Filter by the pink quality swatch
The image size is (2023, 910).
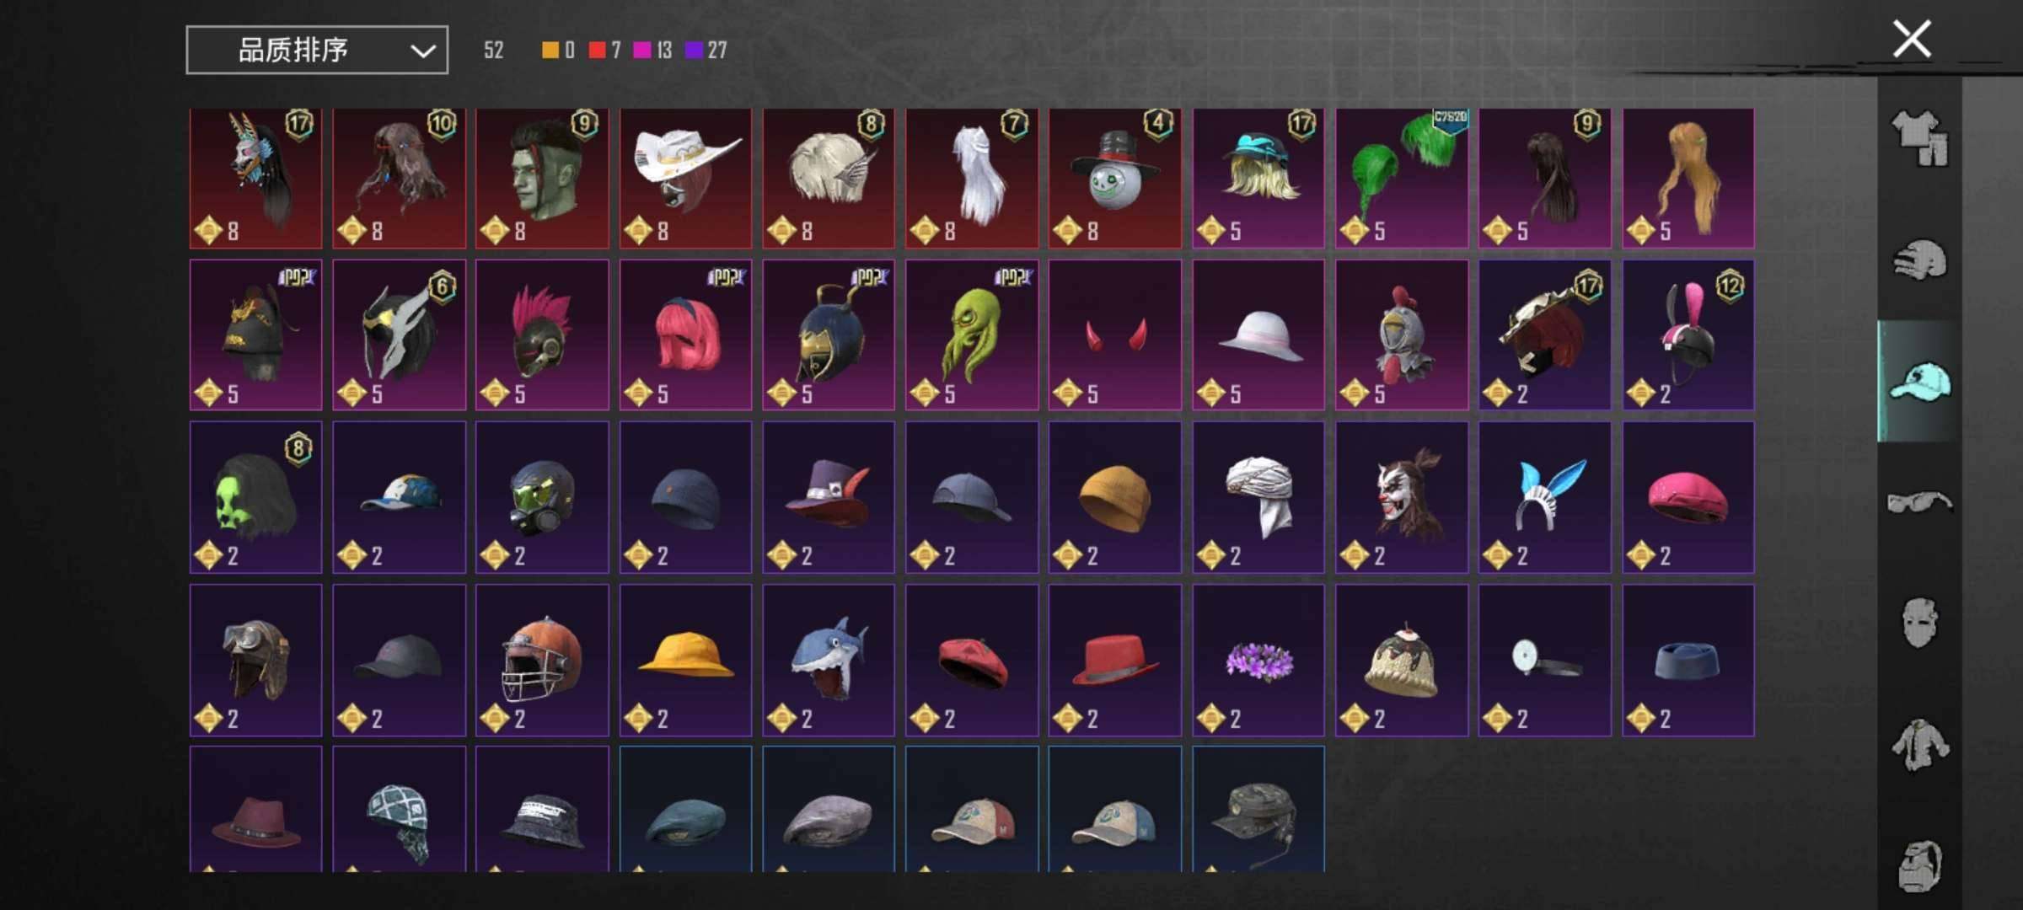(652, 51)
